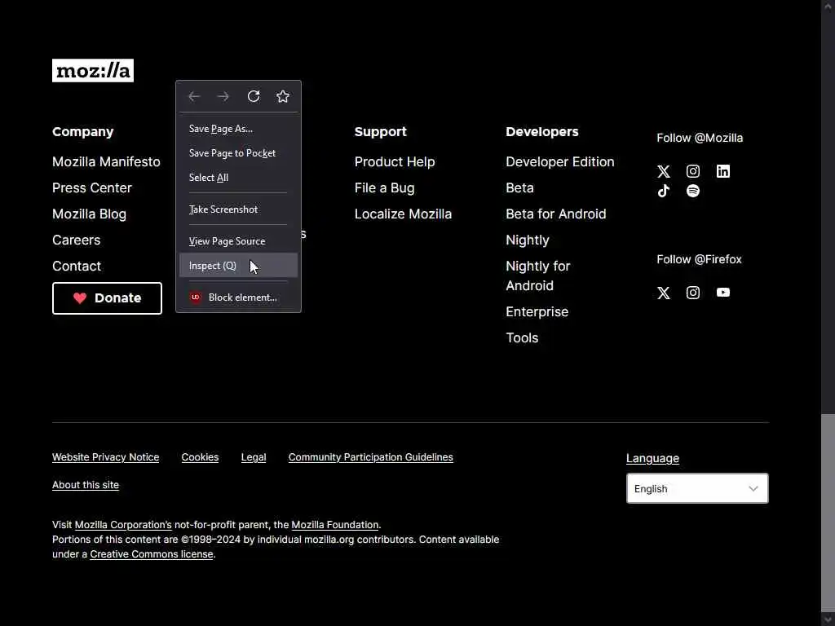Choose Block element… entry

[x=239, y=297]
